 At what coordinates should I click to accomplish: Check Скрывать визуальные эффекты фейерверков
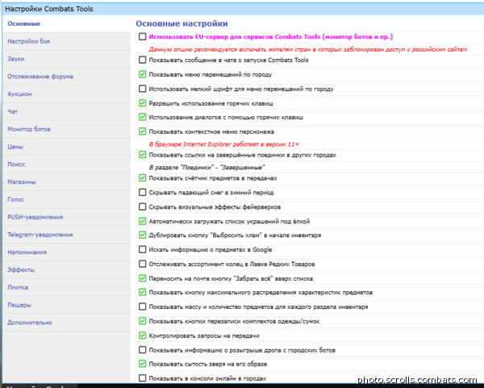(x=143, y=207)
